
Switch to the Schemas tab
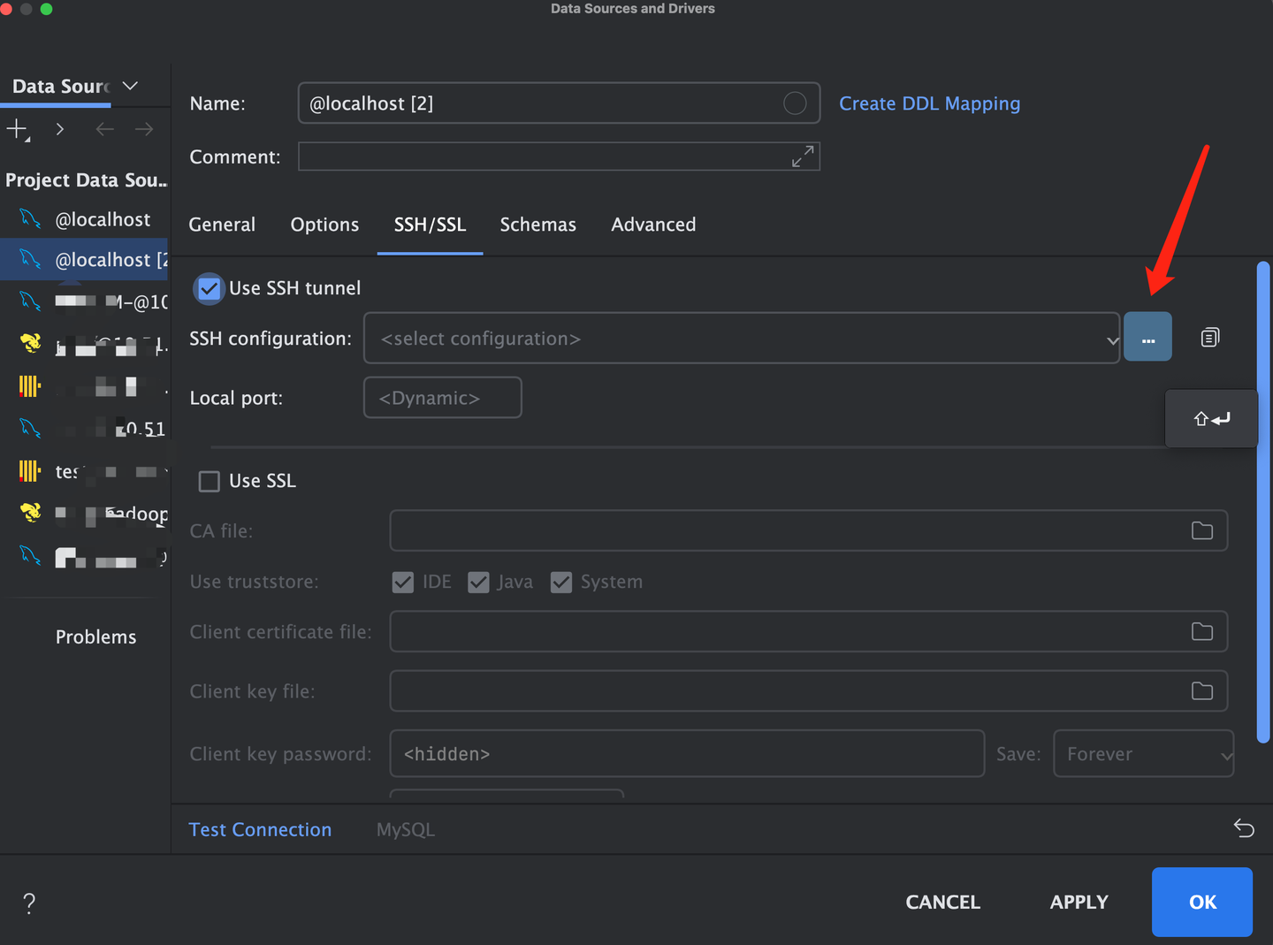tap(537, 225)
